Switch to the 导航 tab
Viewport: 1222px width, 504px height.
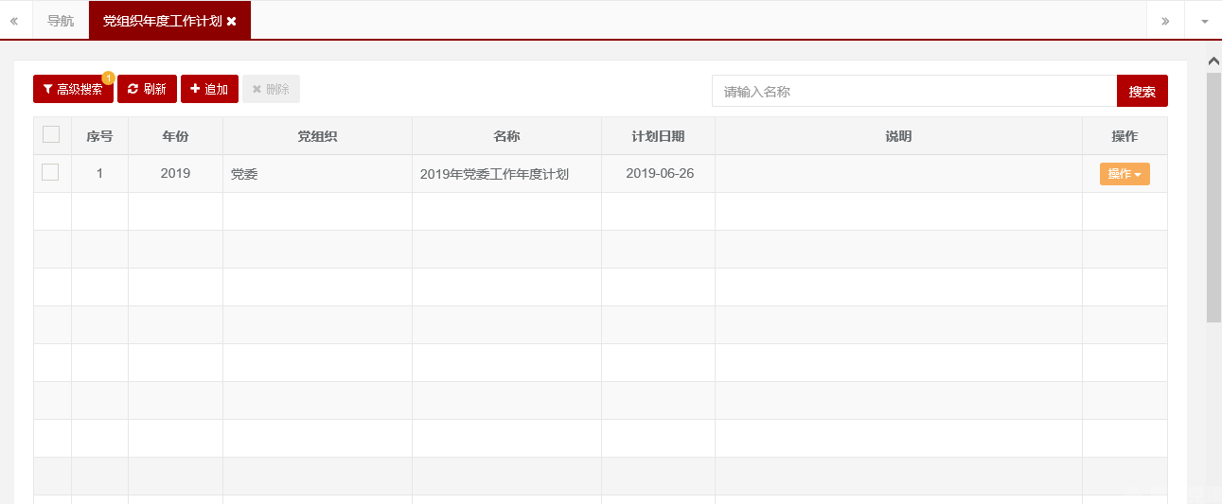(x=61, y=21)
